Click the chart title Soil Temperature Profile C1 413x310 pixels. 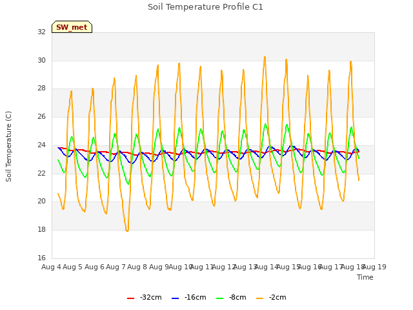tap(205, 7)
